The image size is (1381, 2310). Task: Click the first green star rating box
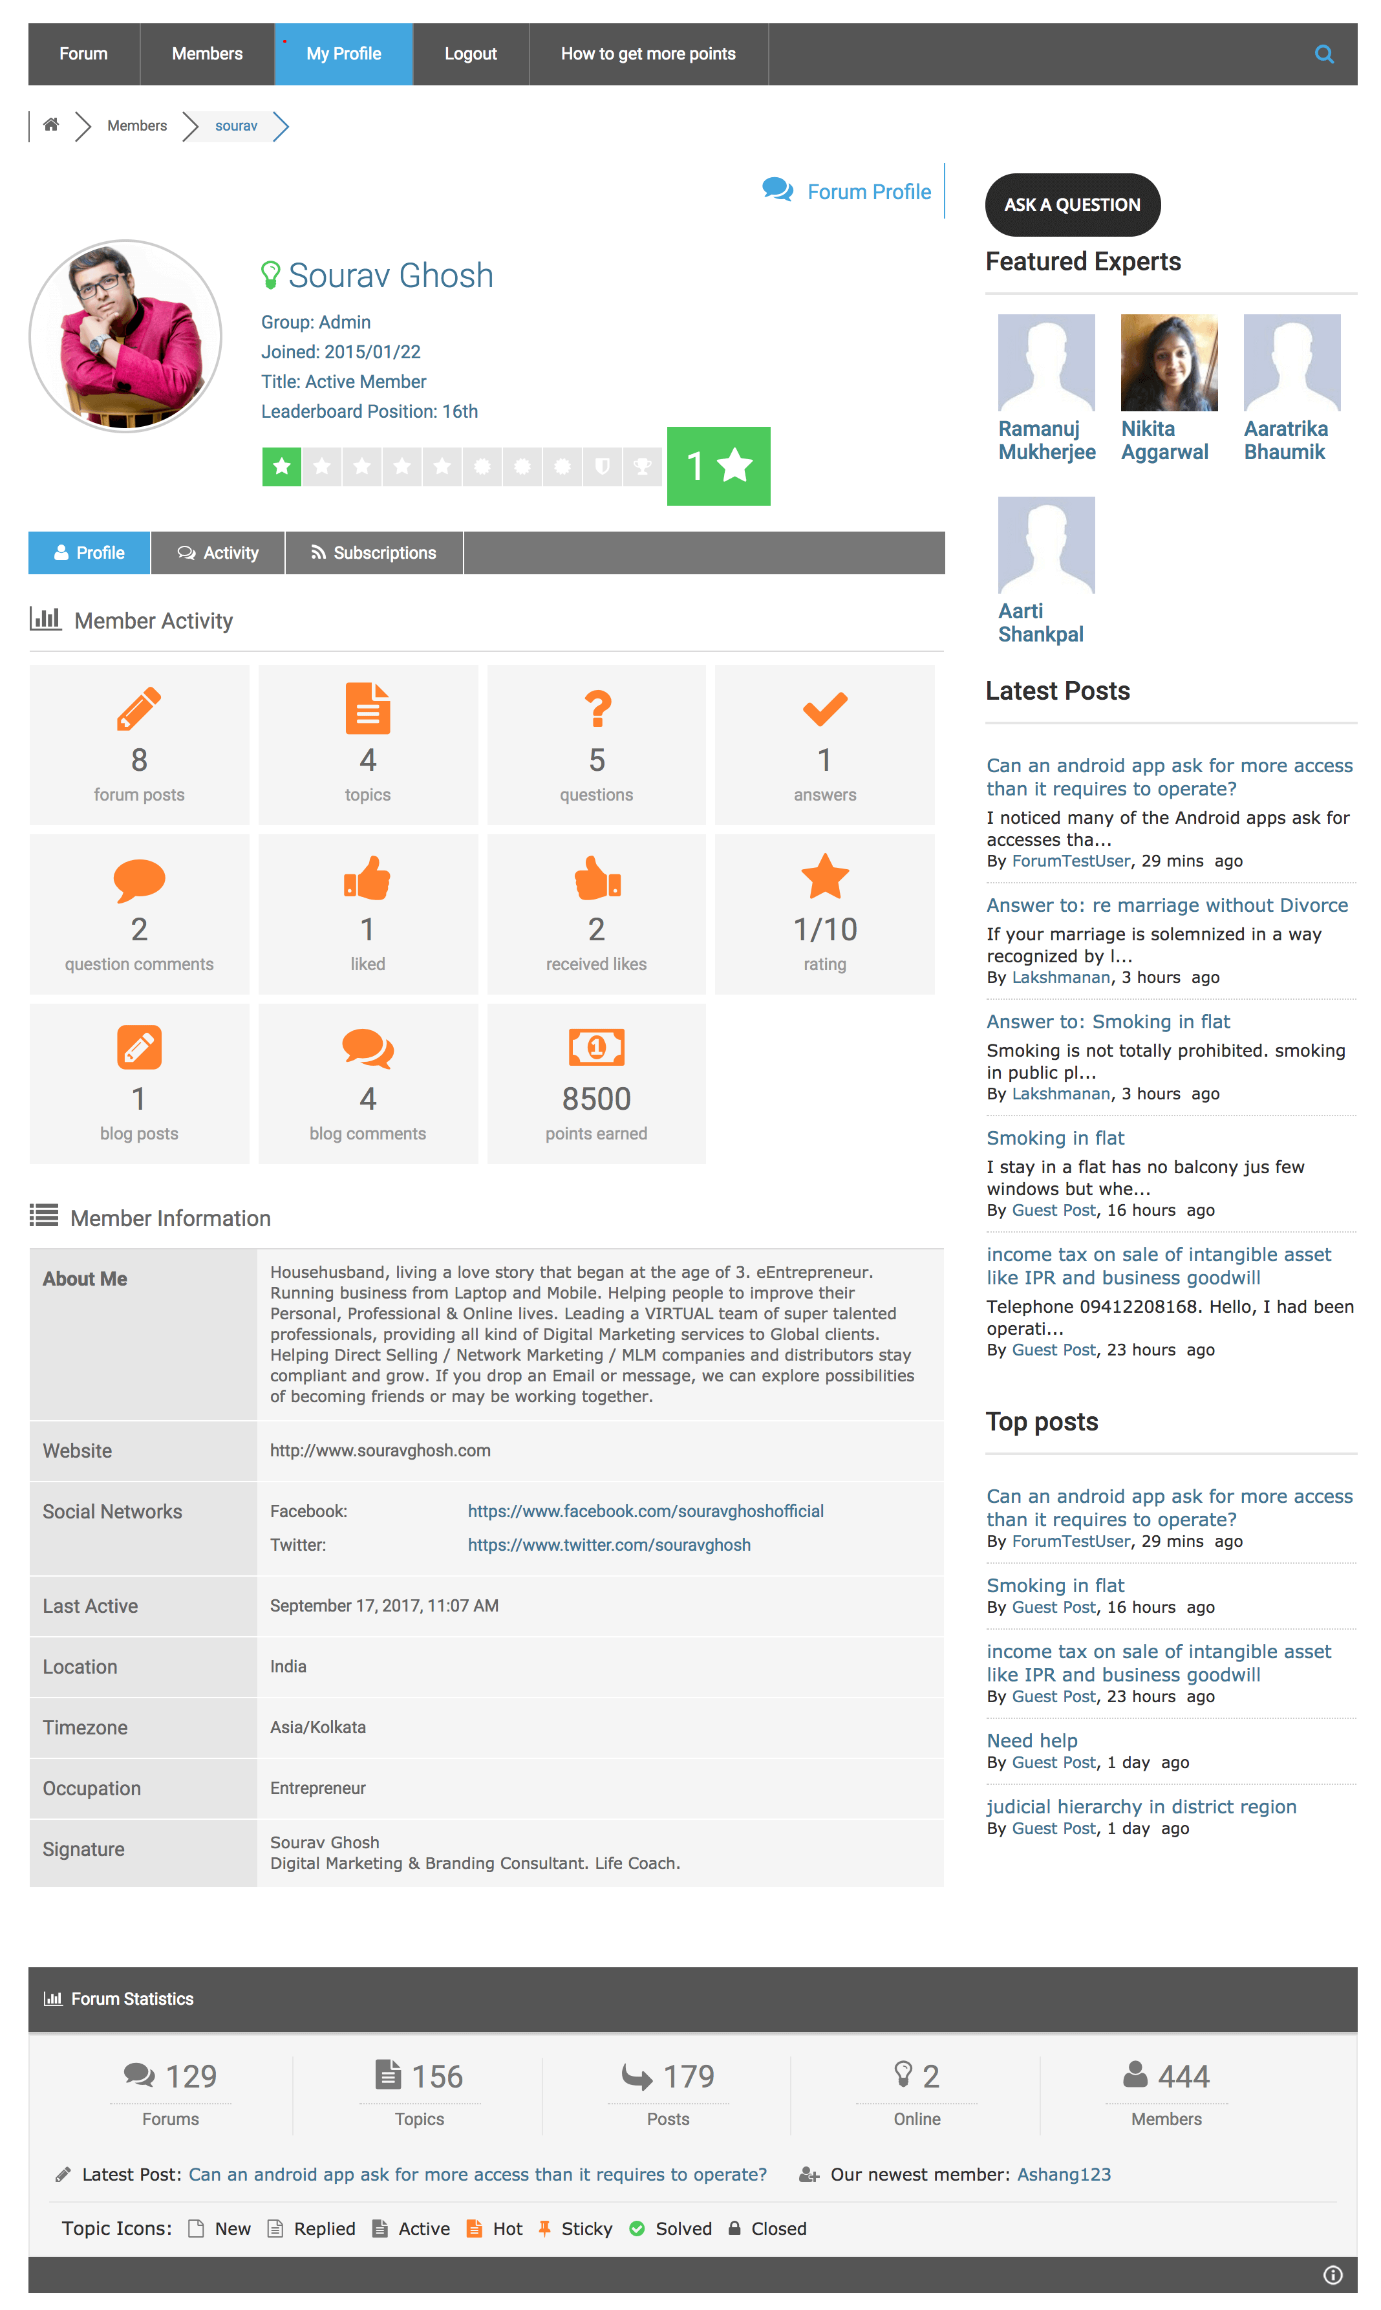coord(282,466)
